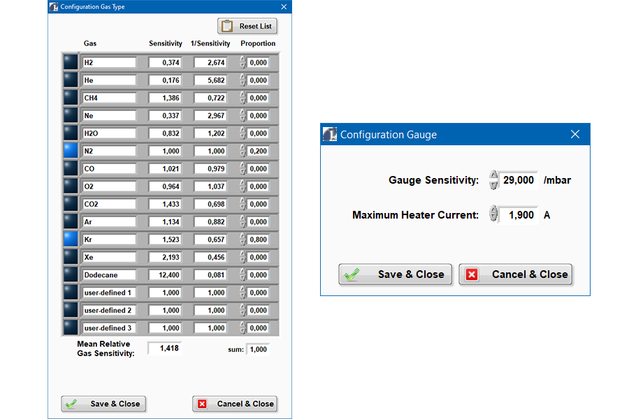Screen dimensions: 629x419
Task: Click the Gauge Sensitivity value field
Action: pos(519,180)
